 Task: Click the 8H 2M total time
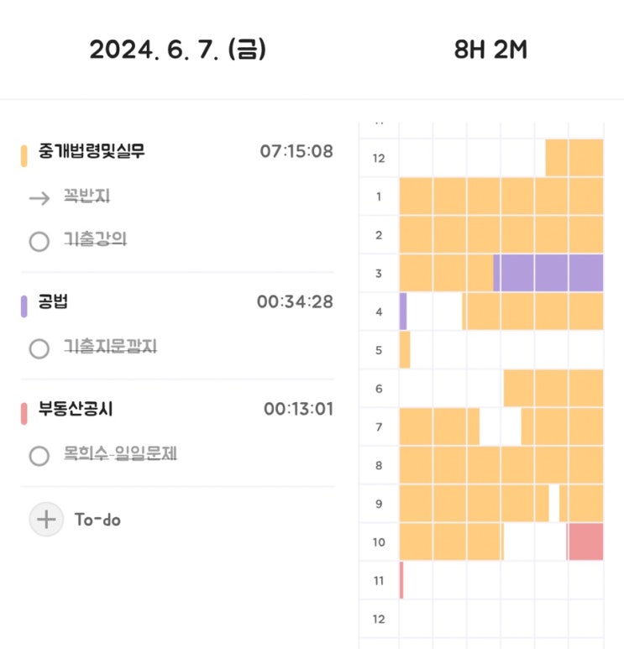(x=490, y=50)
